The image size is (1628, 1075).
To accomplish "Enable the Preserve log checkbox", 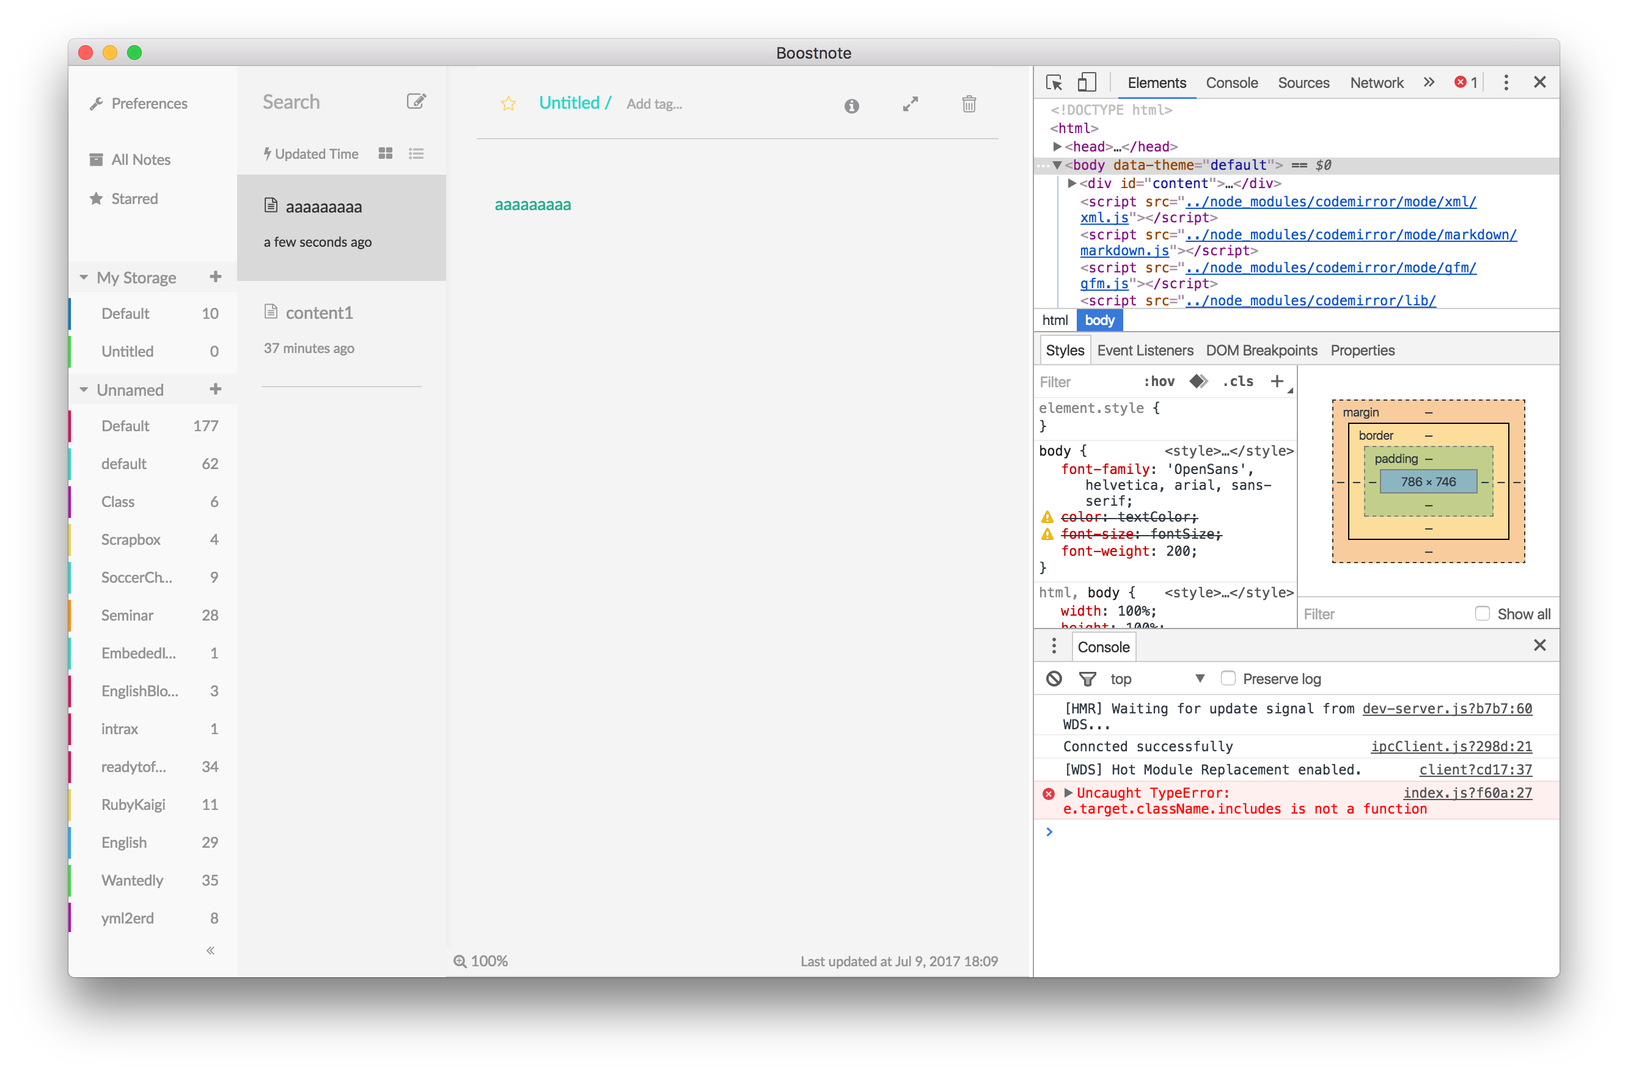I will coord(1228,678).
